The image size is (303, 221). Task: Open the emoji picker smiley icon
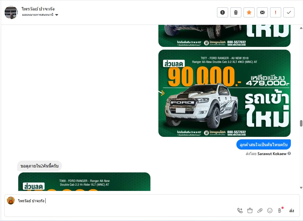(x=270, y=211)
